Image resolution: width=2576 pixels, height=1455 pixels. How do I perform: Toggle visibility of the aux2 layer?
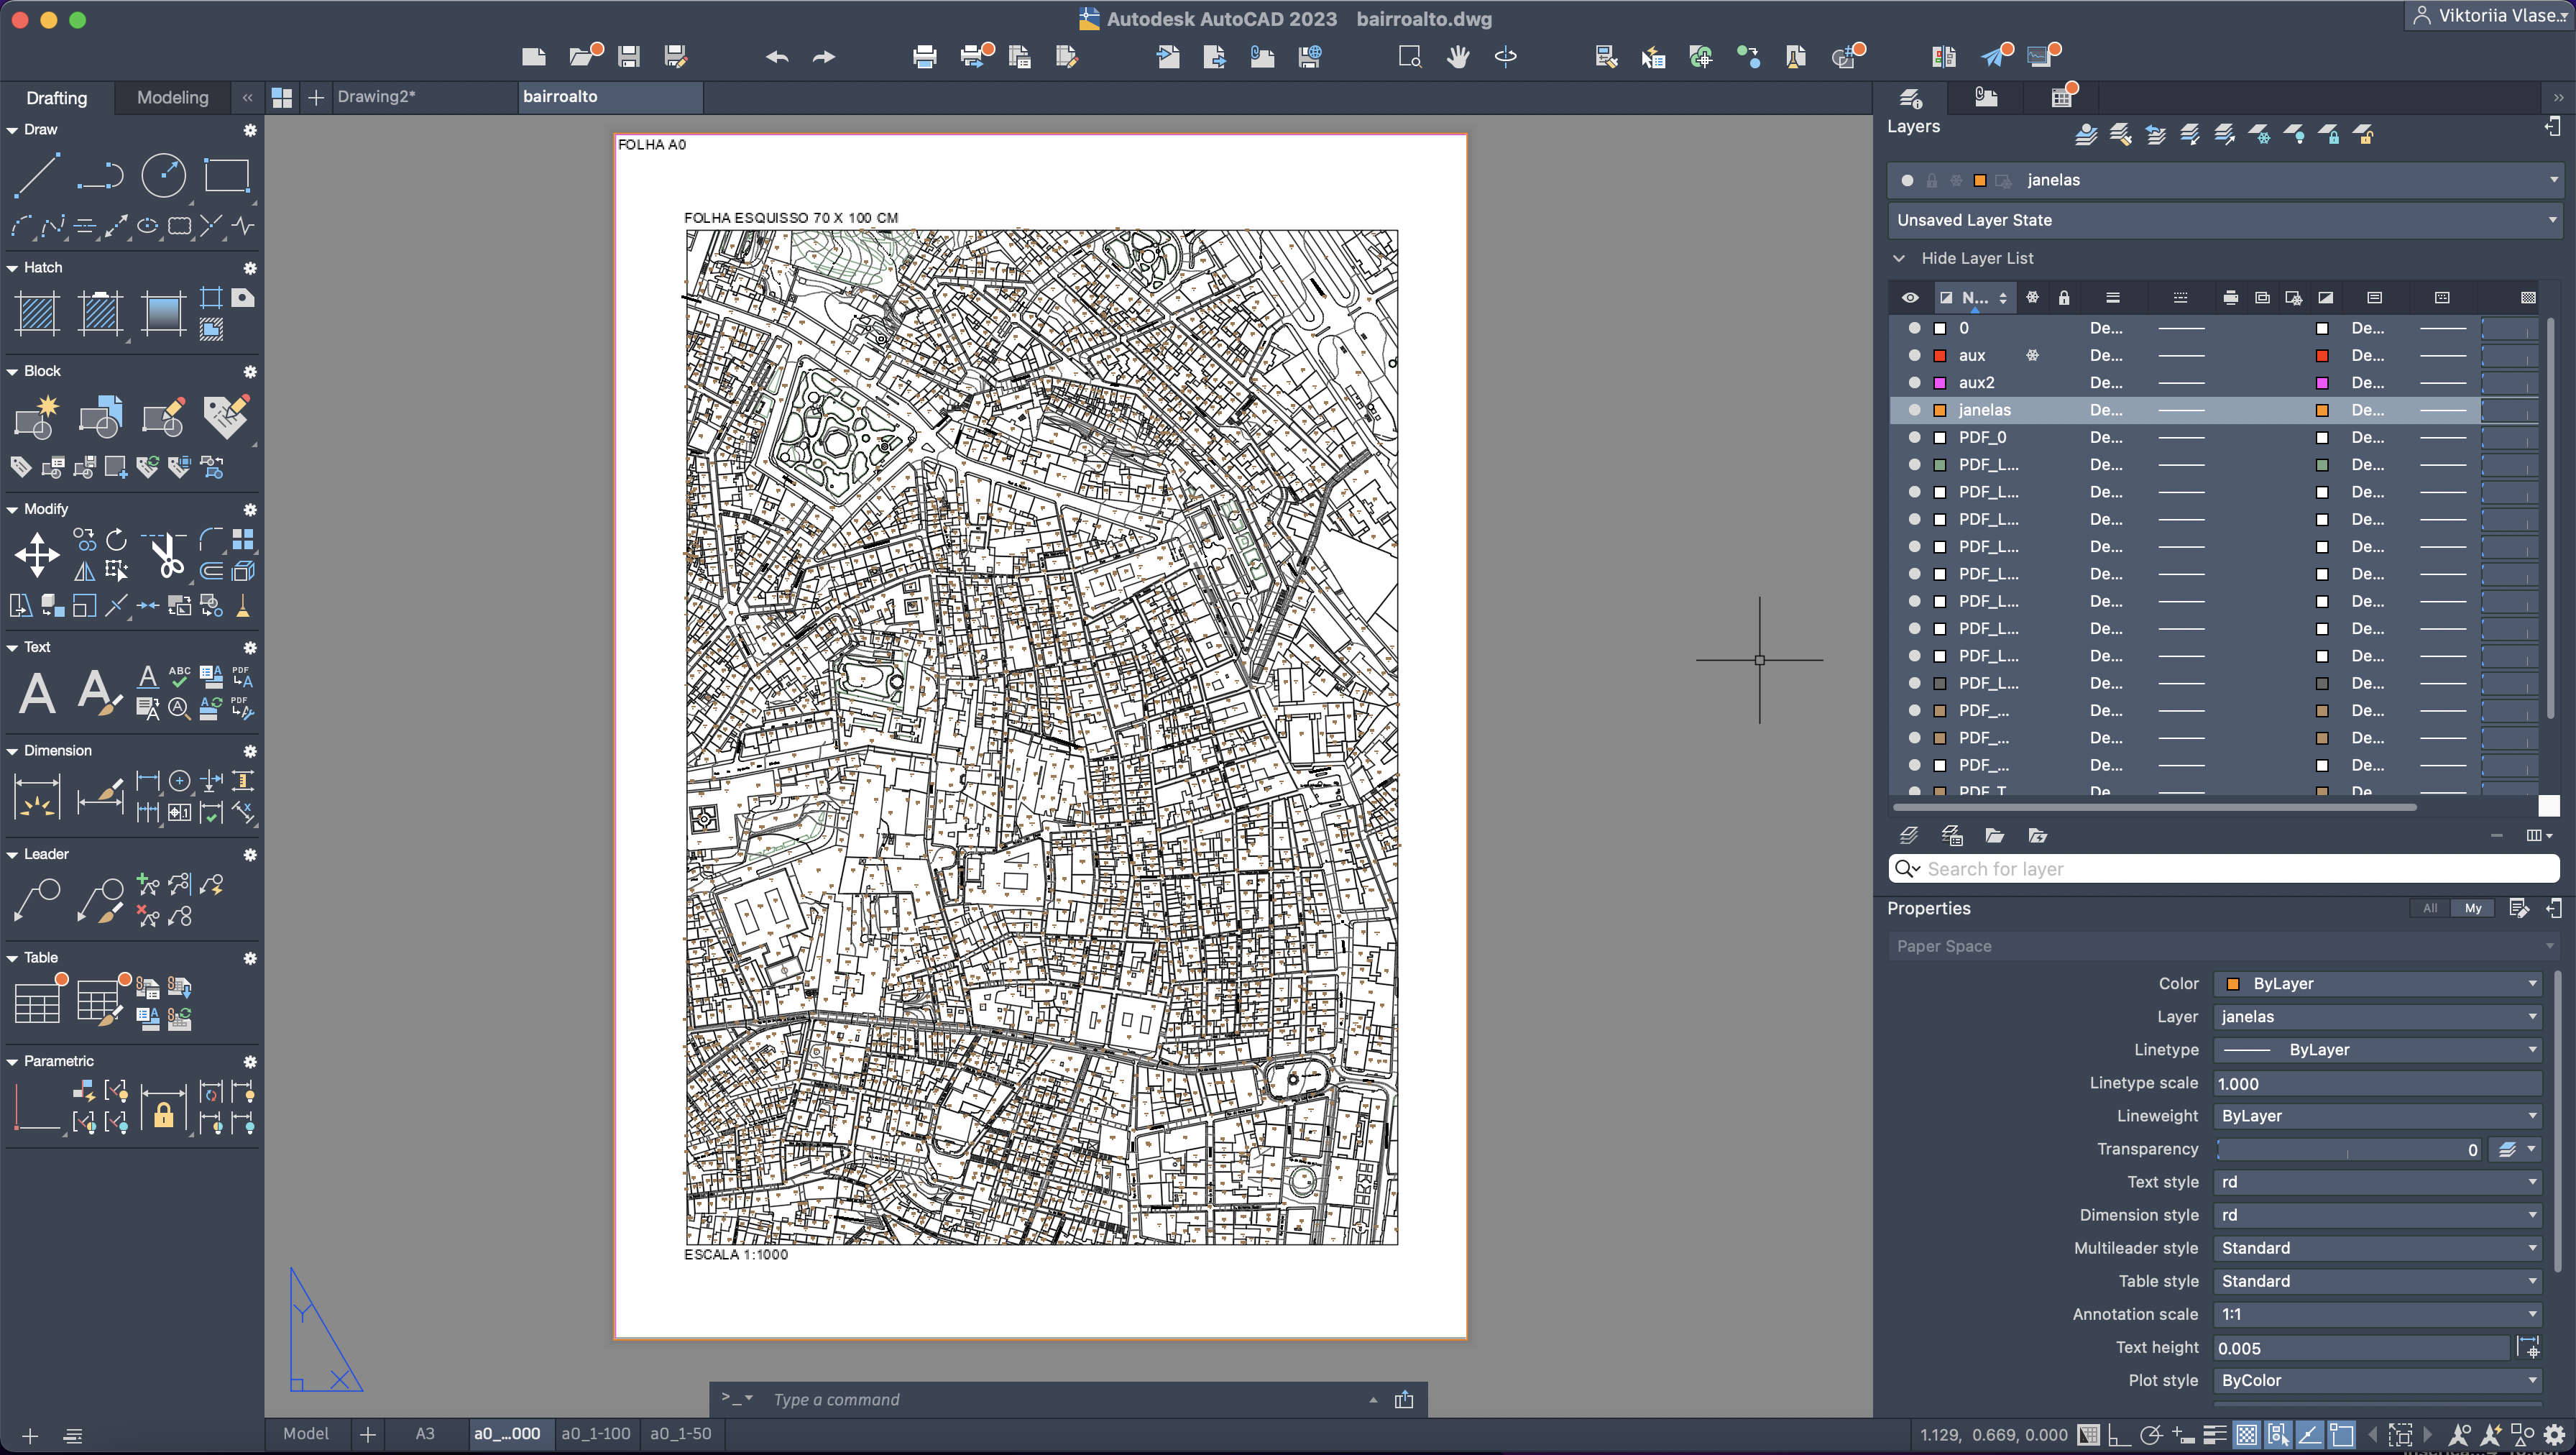click(1914, 383)
